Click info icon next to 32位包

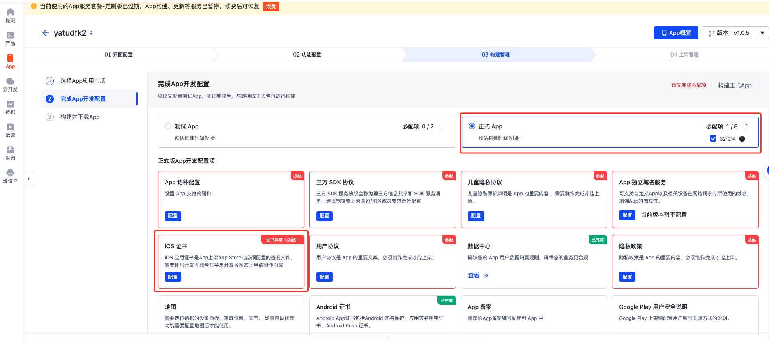pyautogui.click(x=742, y=139)
